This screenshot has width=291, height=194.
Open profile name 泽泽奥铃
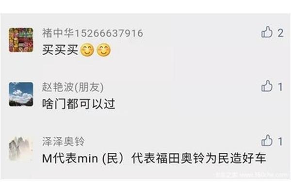[x=64, y=141]
